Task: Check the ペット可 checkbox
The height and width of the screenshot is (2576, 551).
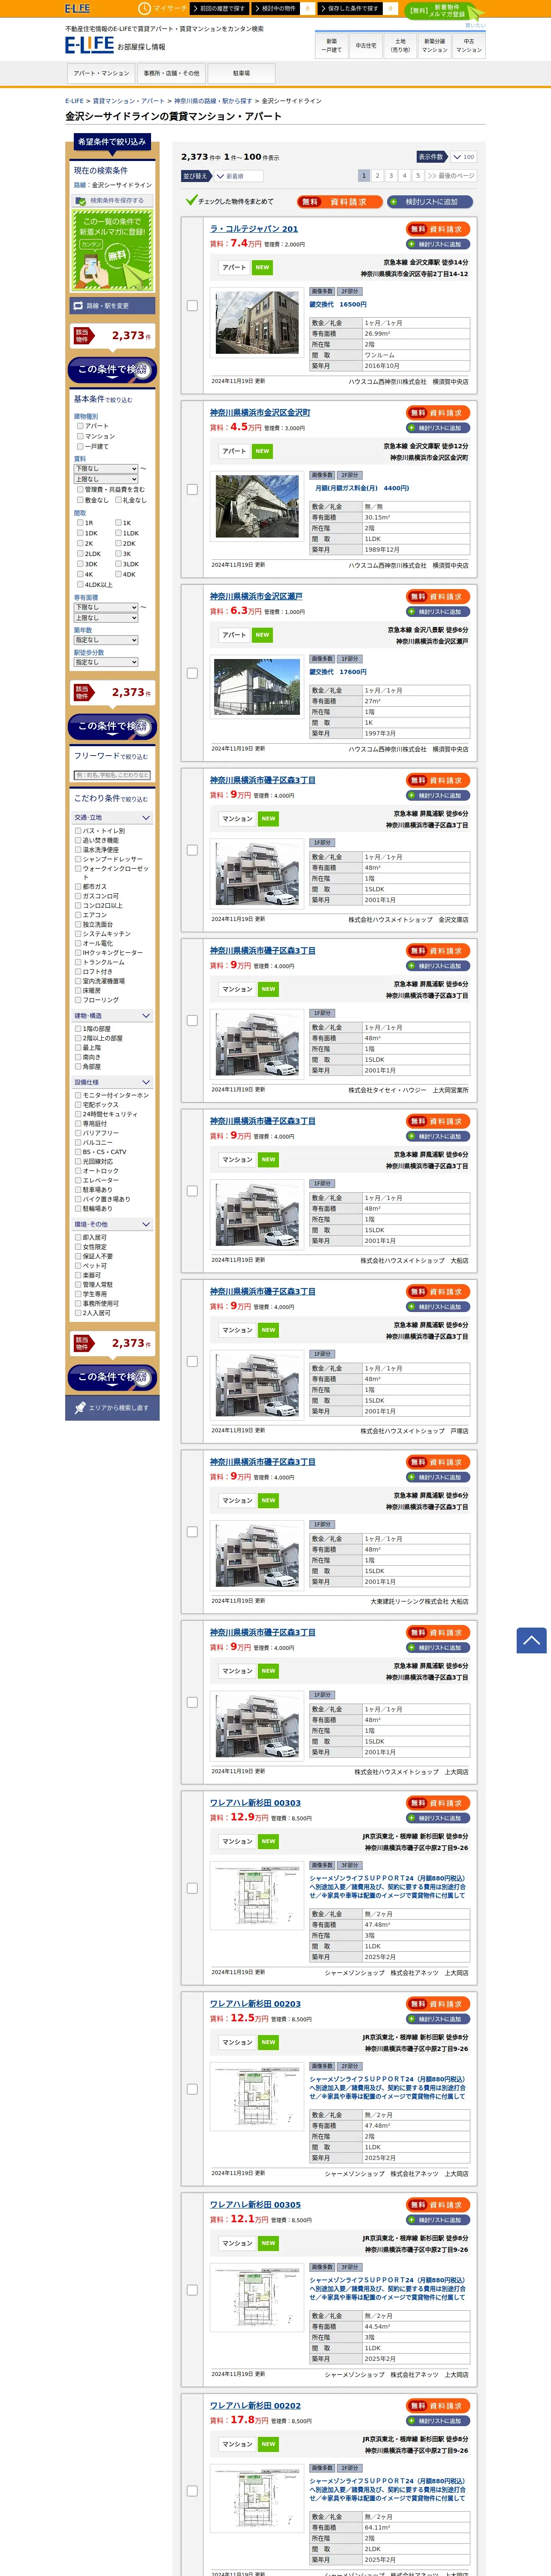Action: pyautogui.click(x=78, y=1266)
